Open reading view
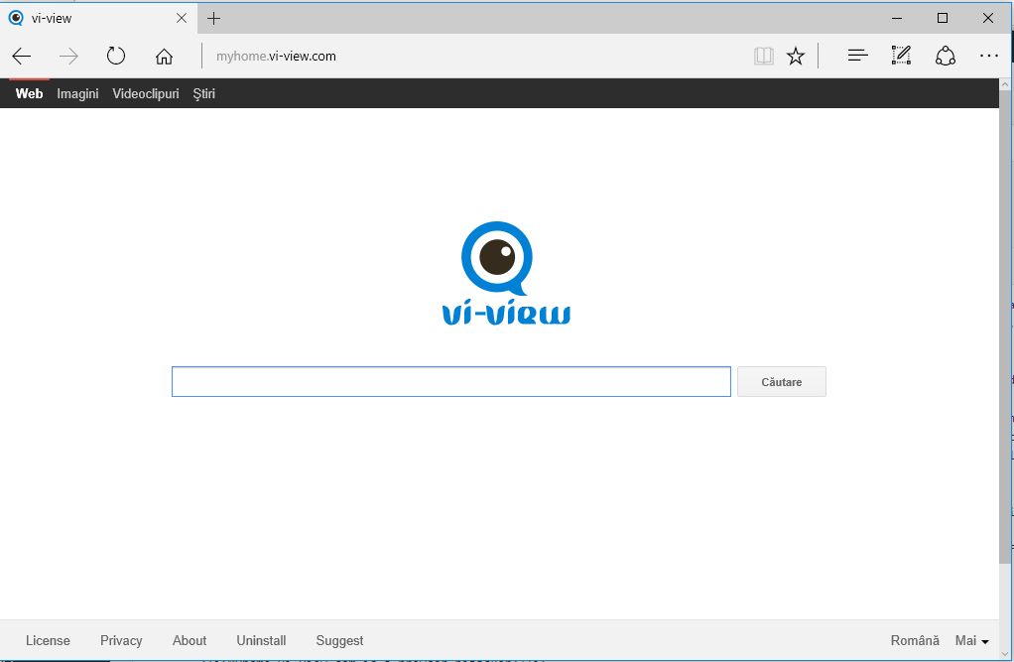This screenshot has height=662, width=1014. coord(763,56)
